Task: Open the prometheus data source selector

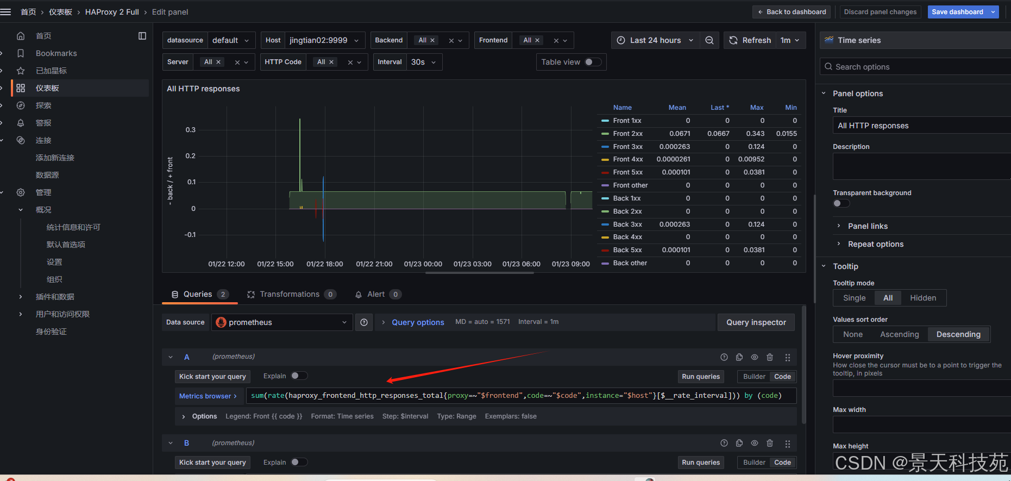Action: (282, 322)
